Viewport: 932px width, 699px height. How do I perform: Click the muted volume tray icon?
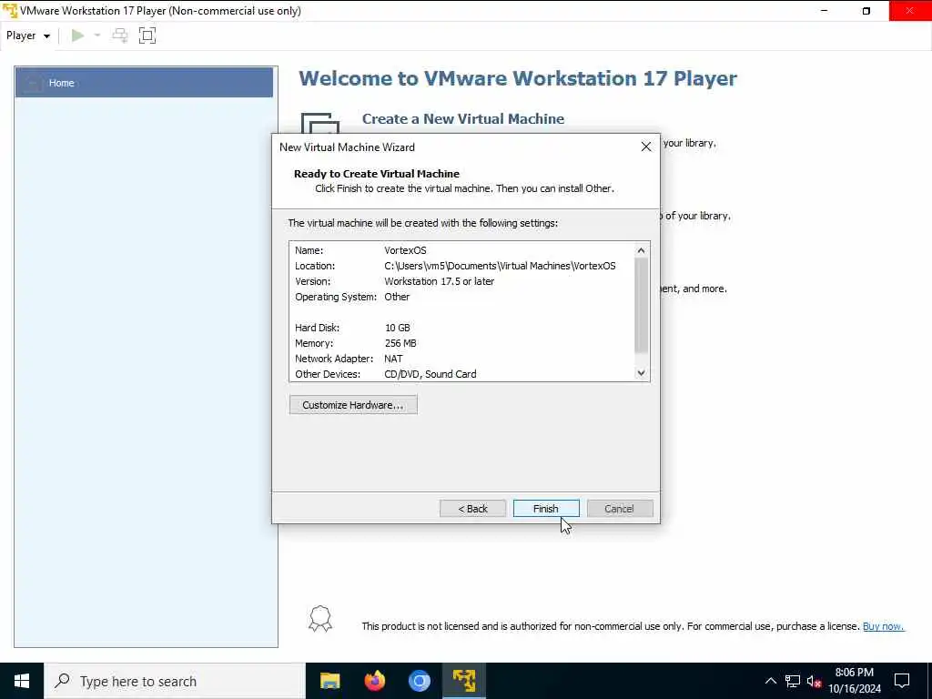tap(815, 681)
